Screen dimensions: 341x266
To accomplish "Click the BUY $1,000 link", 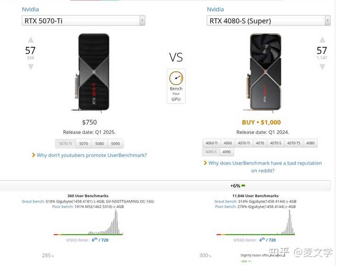I will coord(261,123).
